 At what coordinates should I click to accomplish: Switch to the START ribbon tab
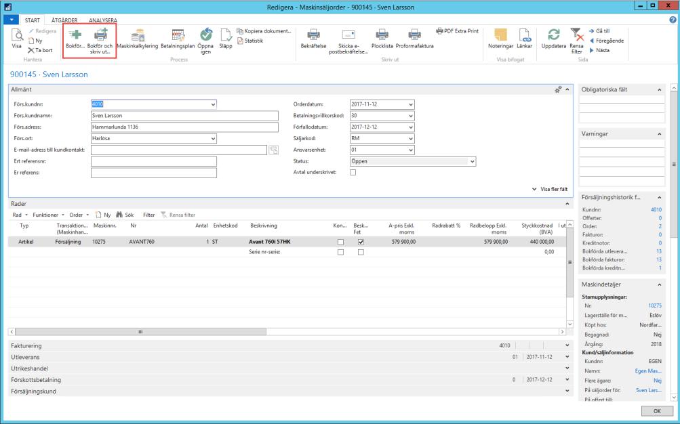point(32,20)
